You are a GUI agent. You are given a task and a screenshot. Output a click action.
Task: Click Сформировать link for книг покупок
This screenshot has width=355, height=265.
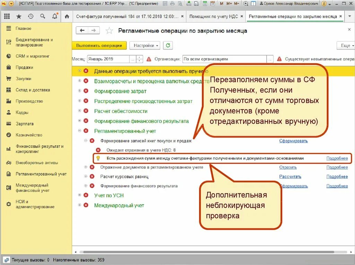point(293,141)
